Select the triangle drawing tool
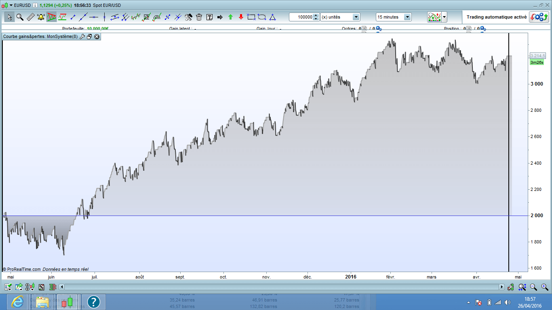The width and height of the screenshot is (552, 310). (272, 17)
